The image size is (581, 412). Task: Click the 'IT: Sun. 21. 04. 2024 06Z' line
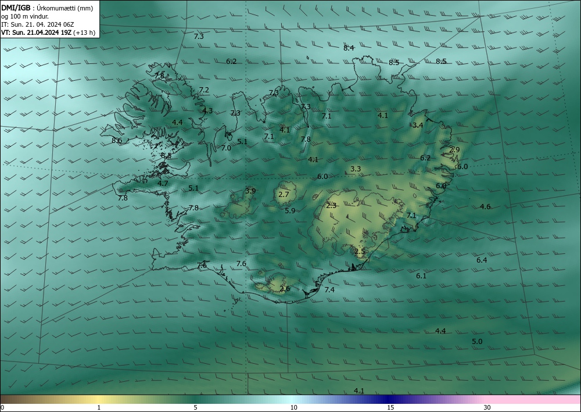[x=37, y=24]
